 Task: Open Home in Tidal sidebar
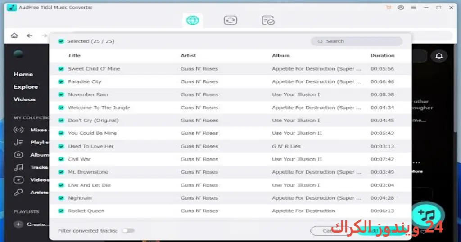point(23,74)
